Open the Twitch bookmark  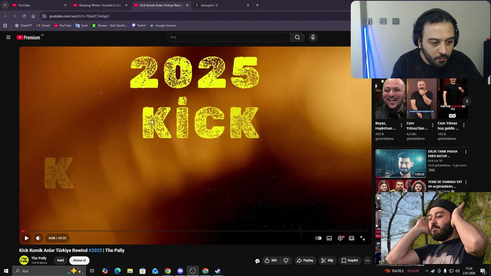(x=138, y=26)
